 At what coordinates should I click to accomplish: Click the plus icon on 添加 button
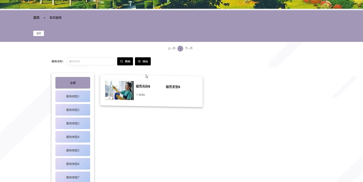[x=139, y=61]
